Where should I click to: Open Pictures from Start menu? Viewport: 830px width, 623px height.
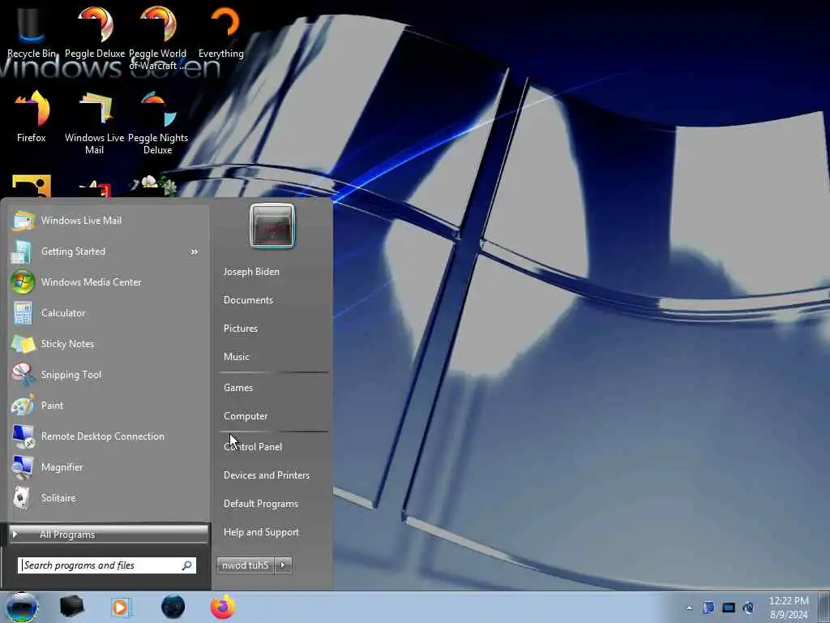click(241, 329)
